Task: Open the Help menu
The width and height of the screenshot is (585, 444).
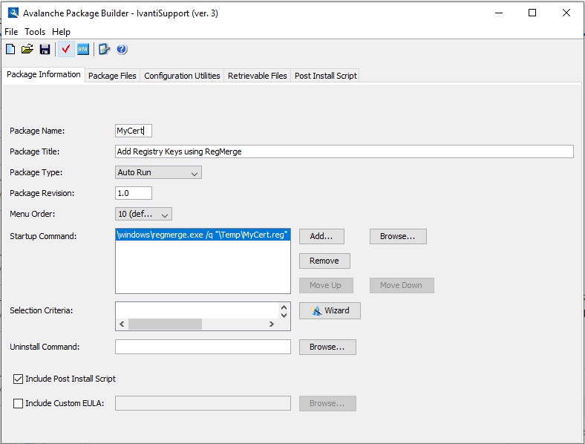Action: pyautogui.click(x=61, y=32)
